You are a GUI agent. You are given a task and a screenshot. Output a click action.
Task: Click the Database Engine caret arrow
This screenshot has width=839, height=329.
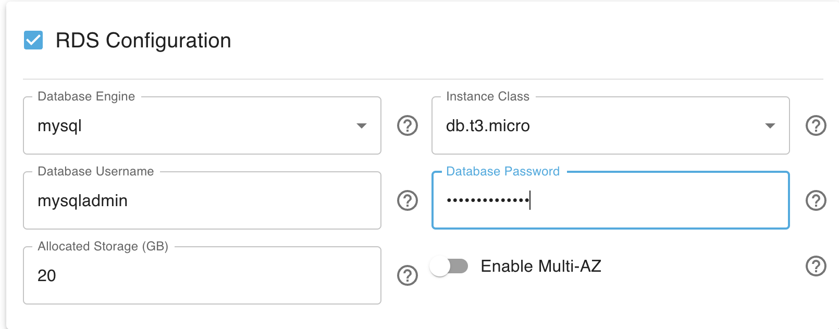pos(362,126)
